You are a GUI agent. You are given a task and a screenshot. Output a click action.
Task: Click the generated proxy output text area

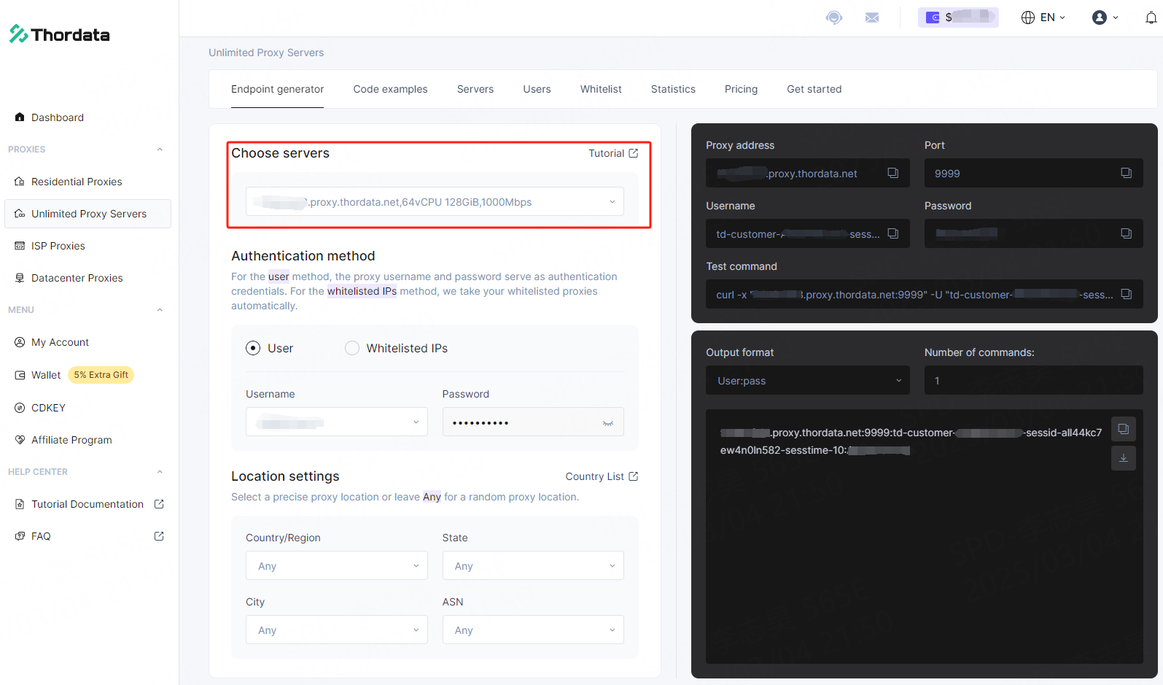[925, 537]
